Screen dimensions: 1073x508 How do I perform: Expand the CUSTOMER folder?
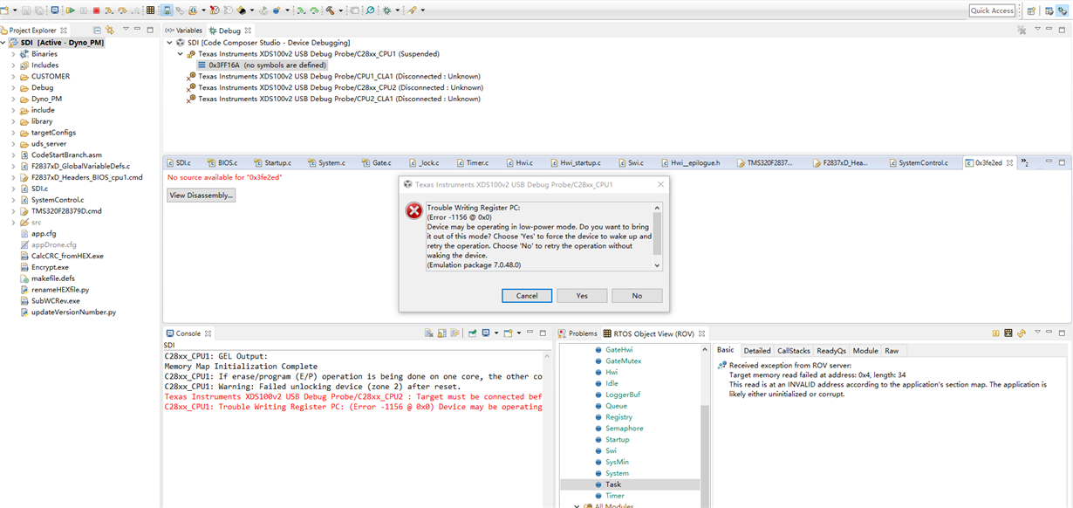pos(13,77)
